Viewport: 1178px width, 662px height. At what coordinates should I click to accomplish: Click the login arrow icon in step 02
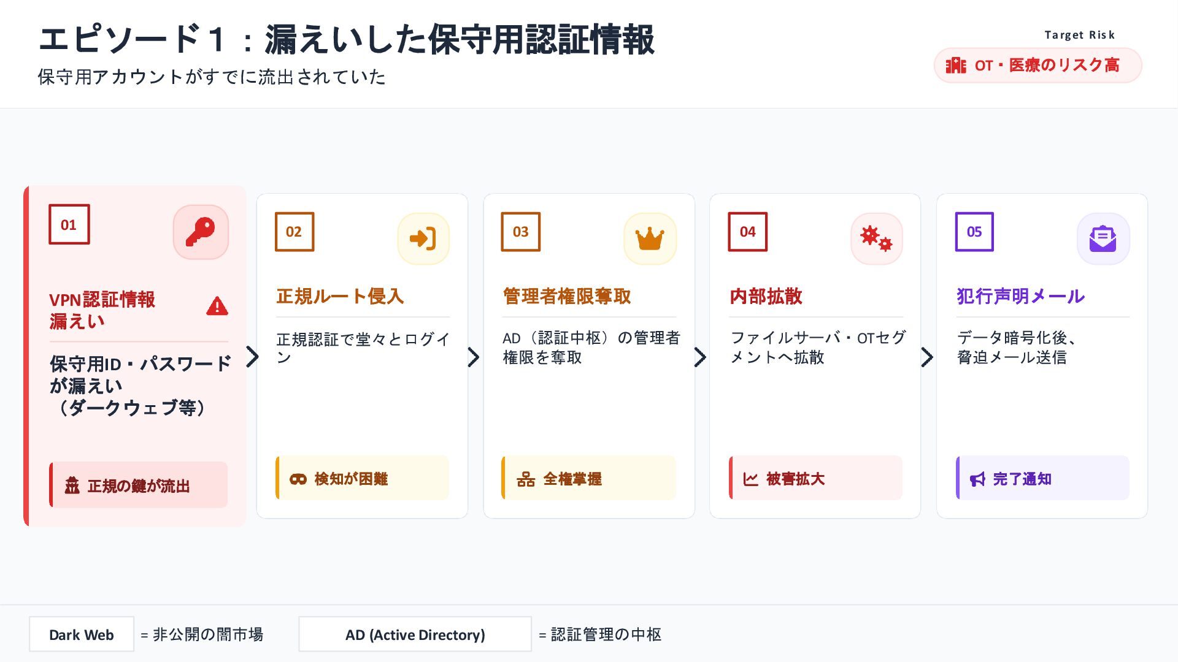pos(423,238)
